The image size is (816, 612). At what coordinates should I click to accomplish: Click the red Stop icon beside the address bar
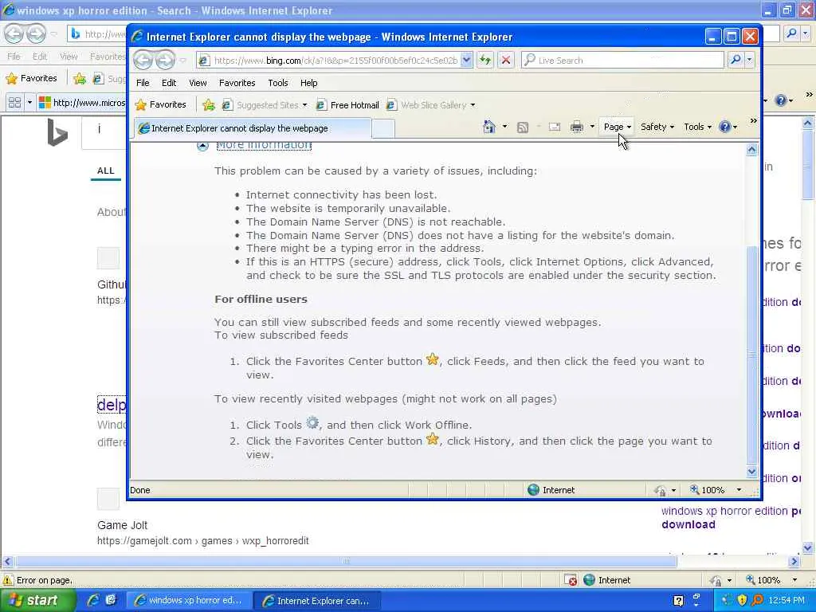(x=505, y=60)
